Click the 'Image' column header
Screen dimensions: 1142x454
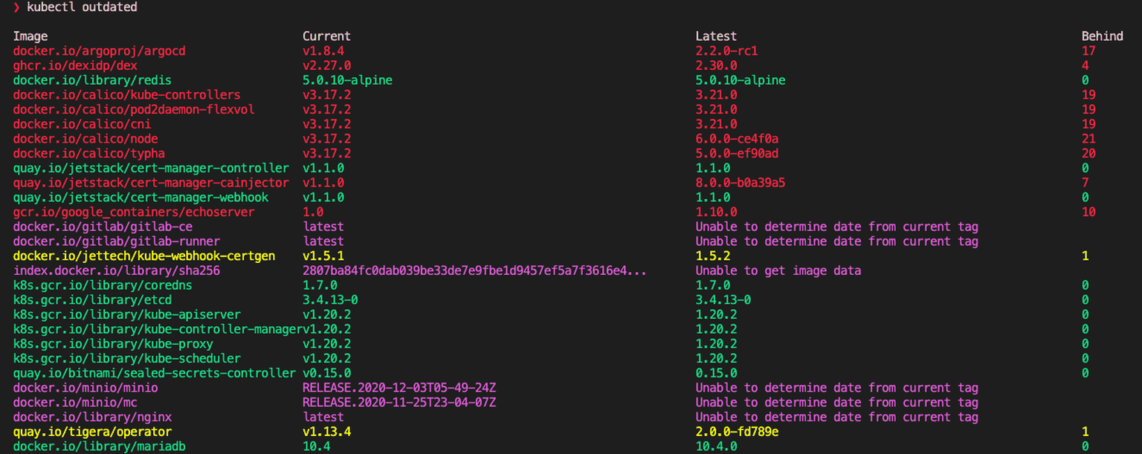click(30, 36)
